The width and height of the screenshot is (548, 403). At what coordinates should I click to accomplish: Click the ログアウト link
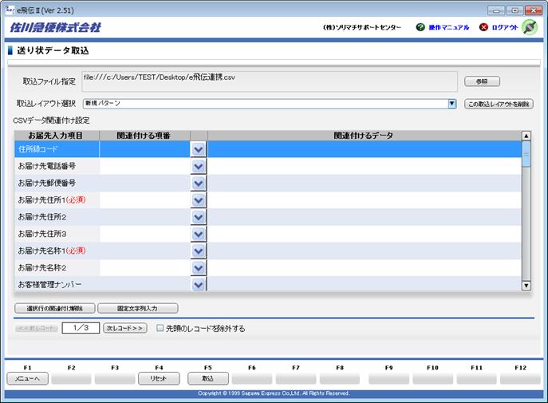pos(505,27)
